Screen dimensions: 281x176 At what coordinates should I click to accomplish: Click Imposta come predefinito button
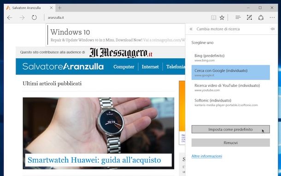click(230, 129)
